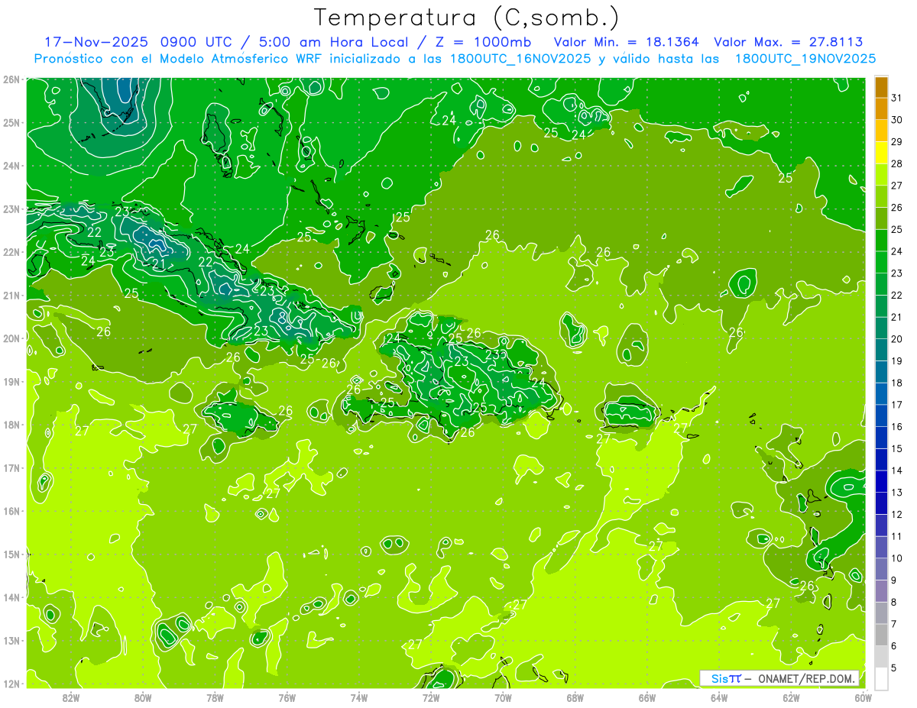Viewport: 917px width, 708px height.
Task: Click the "20N" latitude axis label
Action: (x=11, y=338)
